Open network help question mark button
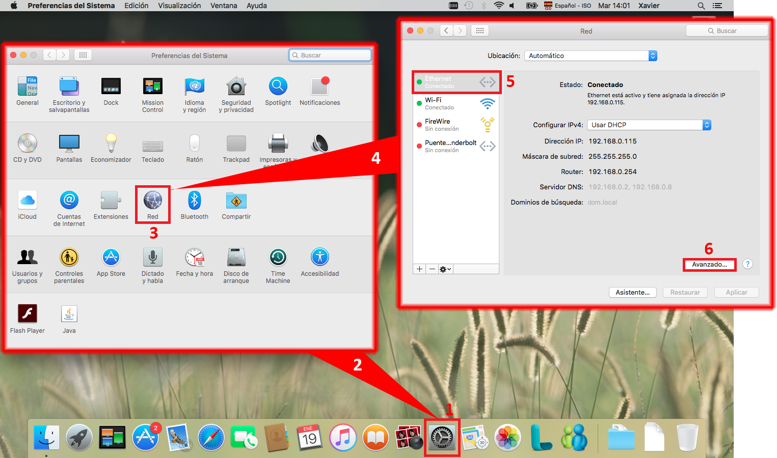Image resolution: width=777 pixels, height=458 pixels. click(x=747, y=264)
